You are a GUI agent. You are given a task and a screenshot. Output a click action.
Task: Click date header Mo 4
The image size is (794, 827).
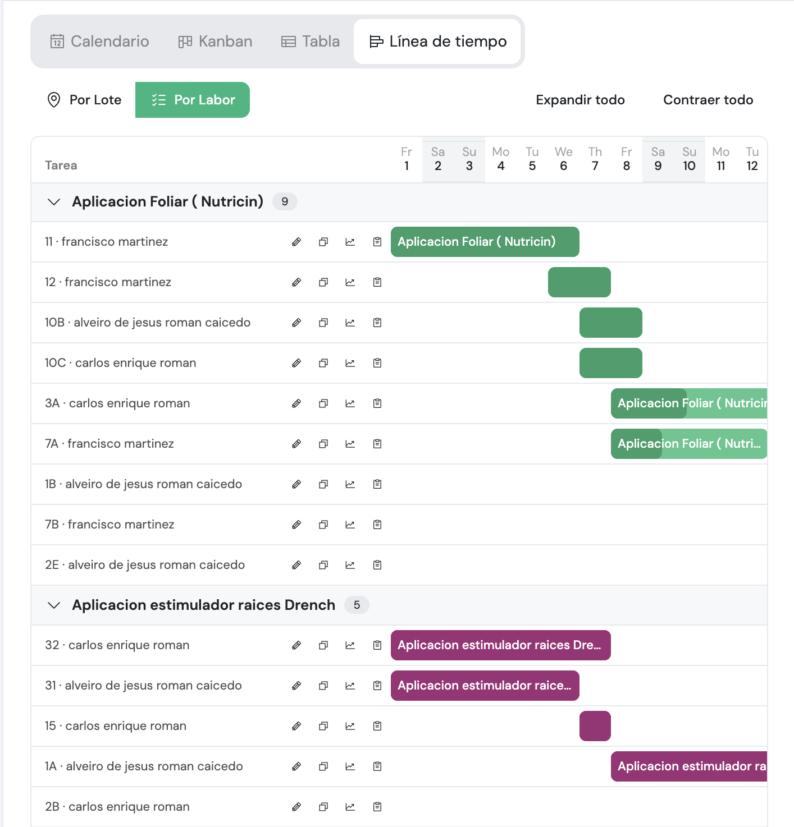[501, 159]
